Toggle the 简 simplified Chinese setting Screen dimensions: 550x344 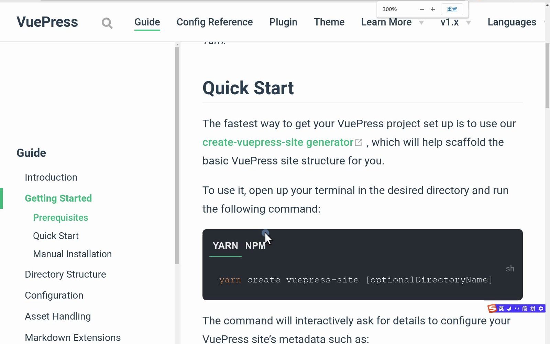pos(525,309)
